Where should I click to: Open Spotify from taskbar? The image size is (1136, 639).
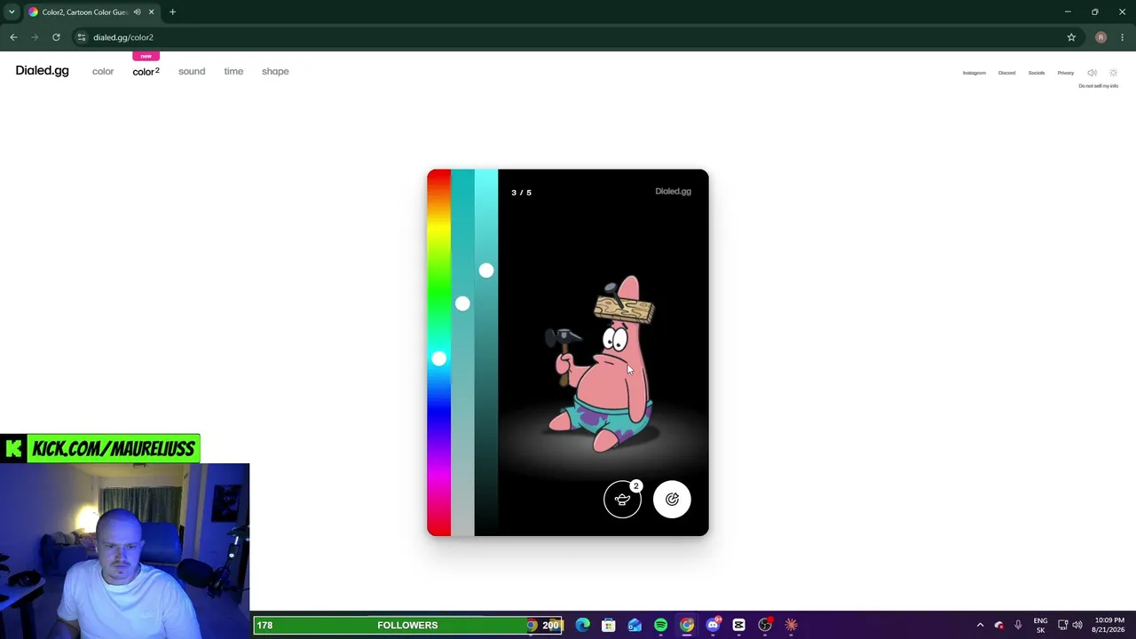click(x=660, y=626)
